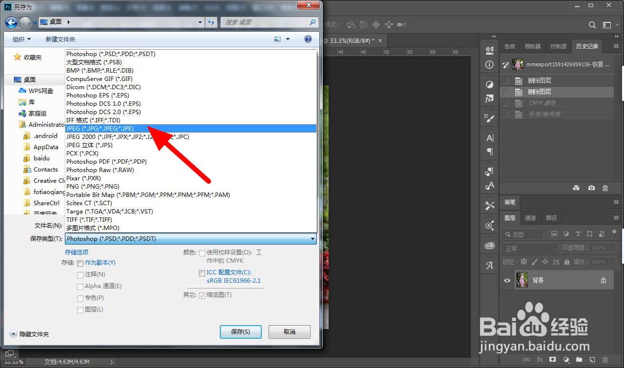Image resolution: width=624 pixels, height=368 pixels.
Task: Toggle the 缩览图 (Thumbnail) checkbox
Action: pos(202,295)
